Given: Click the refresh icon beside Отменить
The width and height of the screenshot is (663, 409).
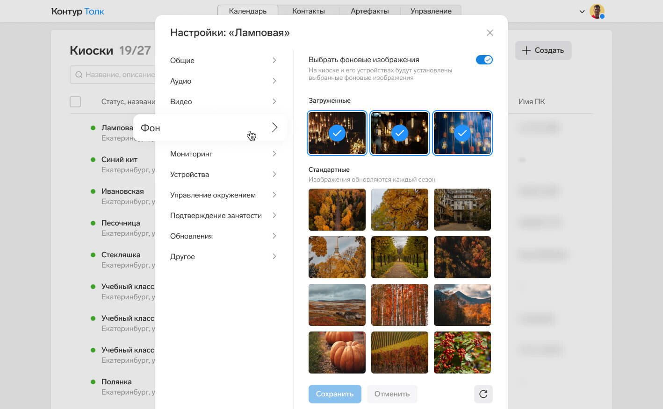Looking at the screenshot, I should click(483, 394).
